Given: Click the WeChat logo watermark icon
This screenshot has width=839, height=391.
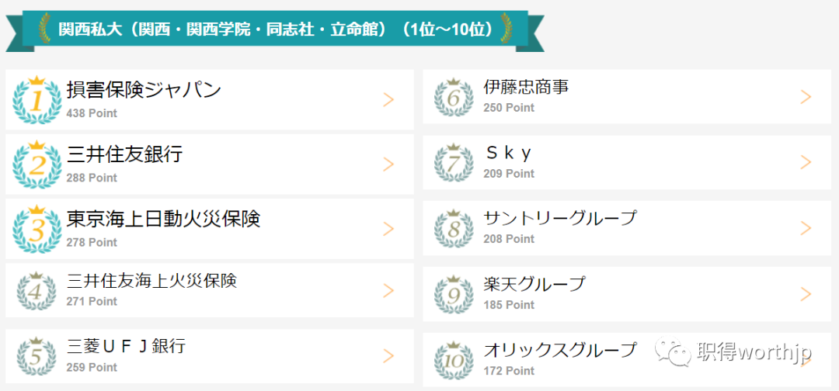Looking at the screenshot, I should [674, 352].
